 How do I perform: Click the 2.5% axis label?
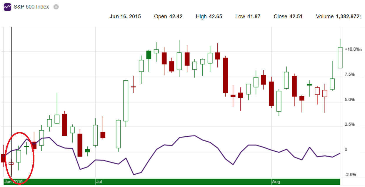point(350,124)
